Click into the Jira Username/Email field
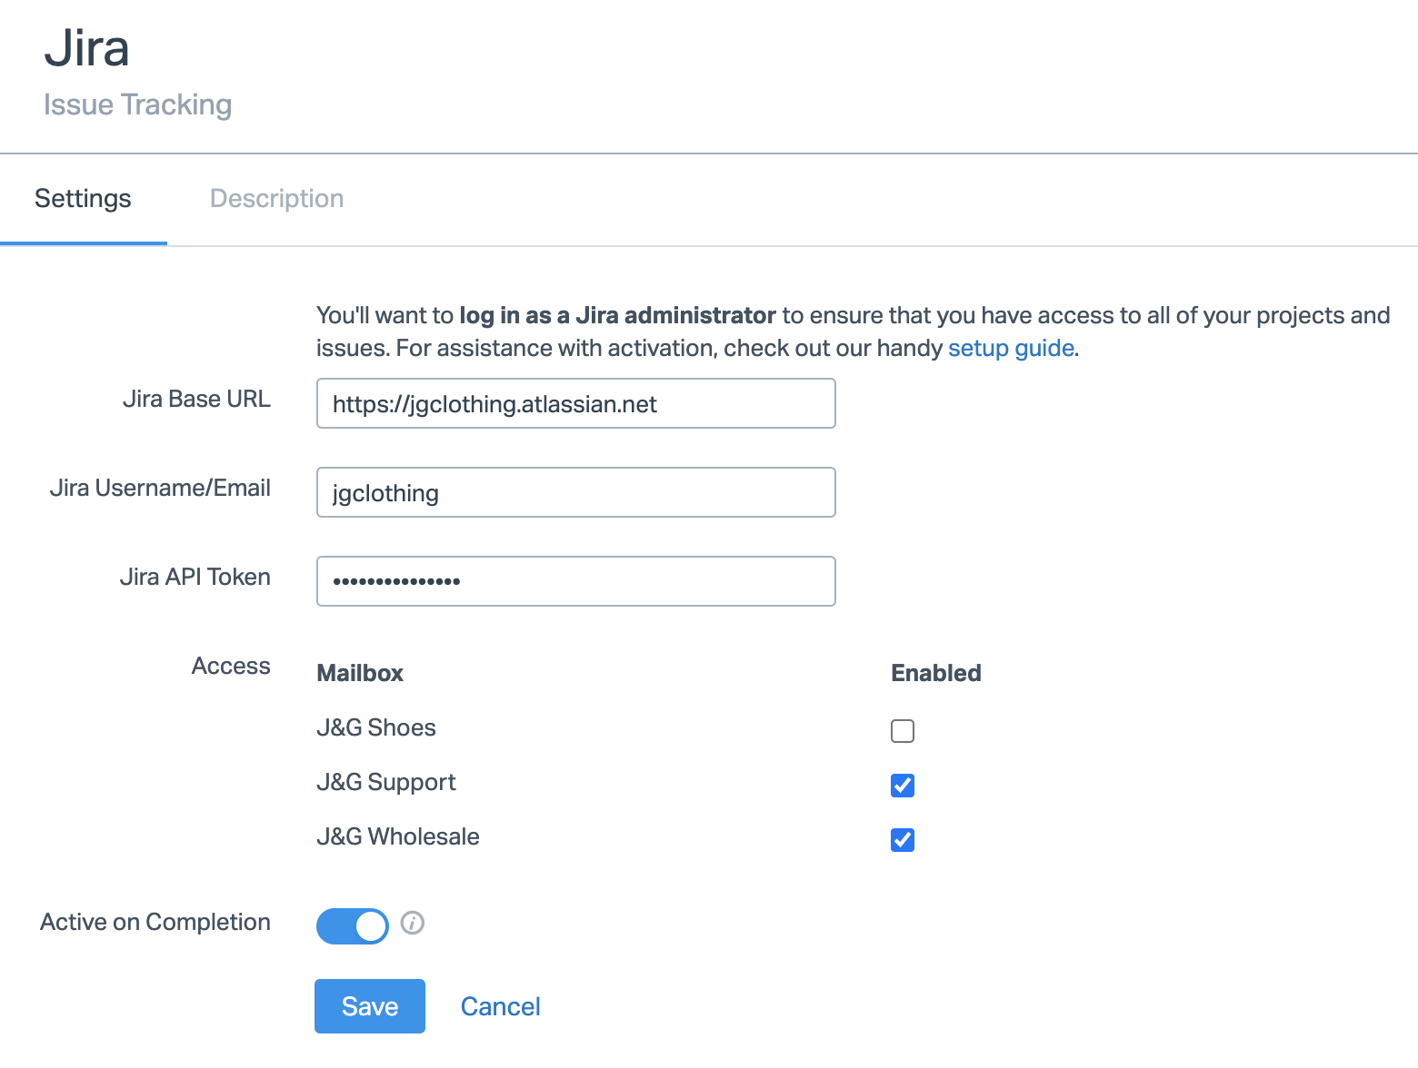The image size is (1418, 1068). 575,493
